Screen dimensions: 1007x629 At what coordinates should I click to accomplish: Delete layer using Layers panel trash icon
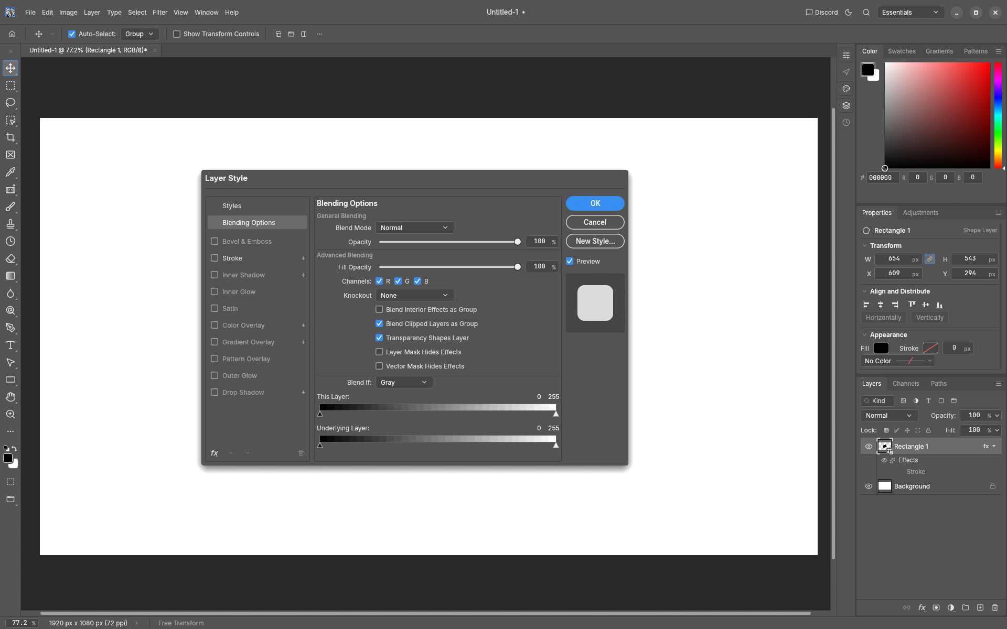pos(995,608)
